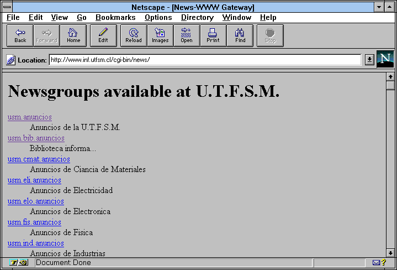This screenshot has height=270, width=397.
Task: Open the Options menu
Action: click(158, 18)
